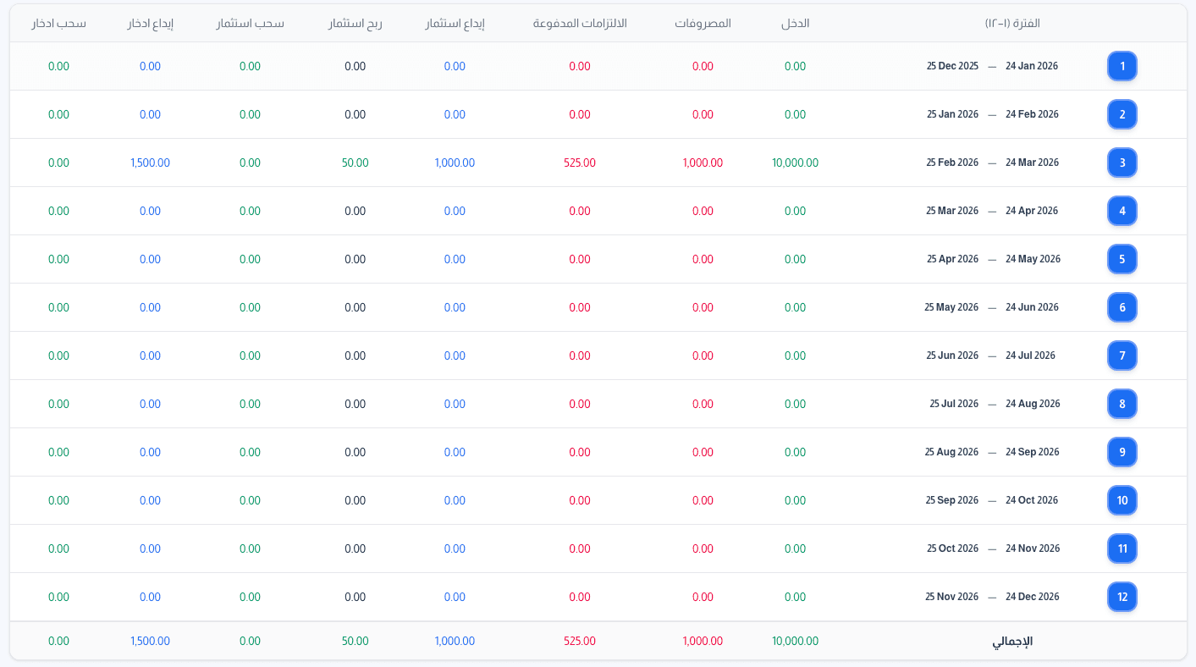Click the period 10 blue badge
This screenshot has width=1196, height=667.
click(x=1122, y=500)
